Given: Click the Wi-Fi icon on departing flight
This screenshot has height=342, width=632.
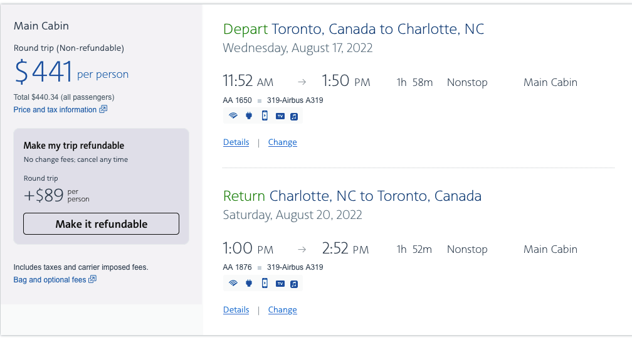Looking at the screenshot, I should click(233, 115).
